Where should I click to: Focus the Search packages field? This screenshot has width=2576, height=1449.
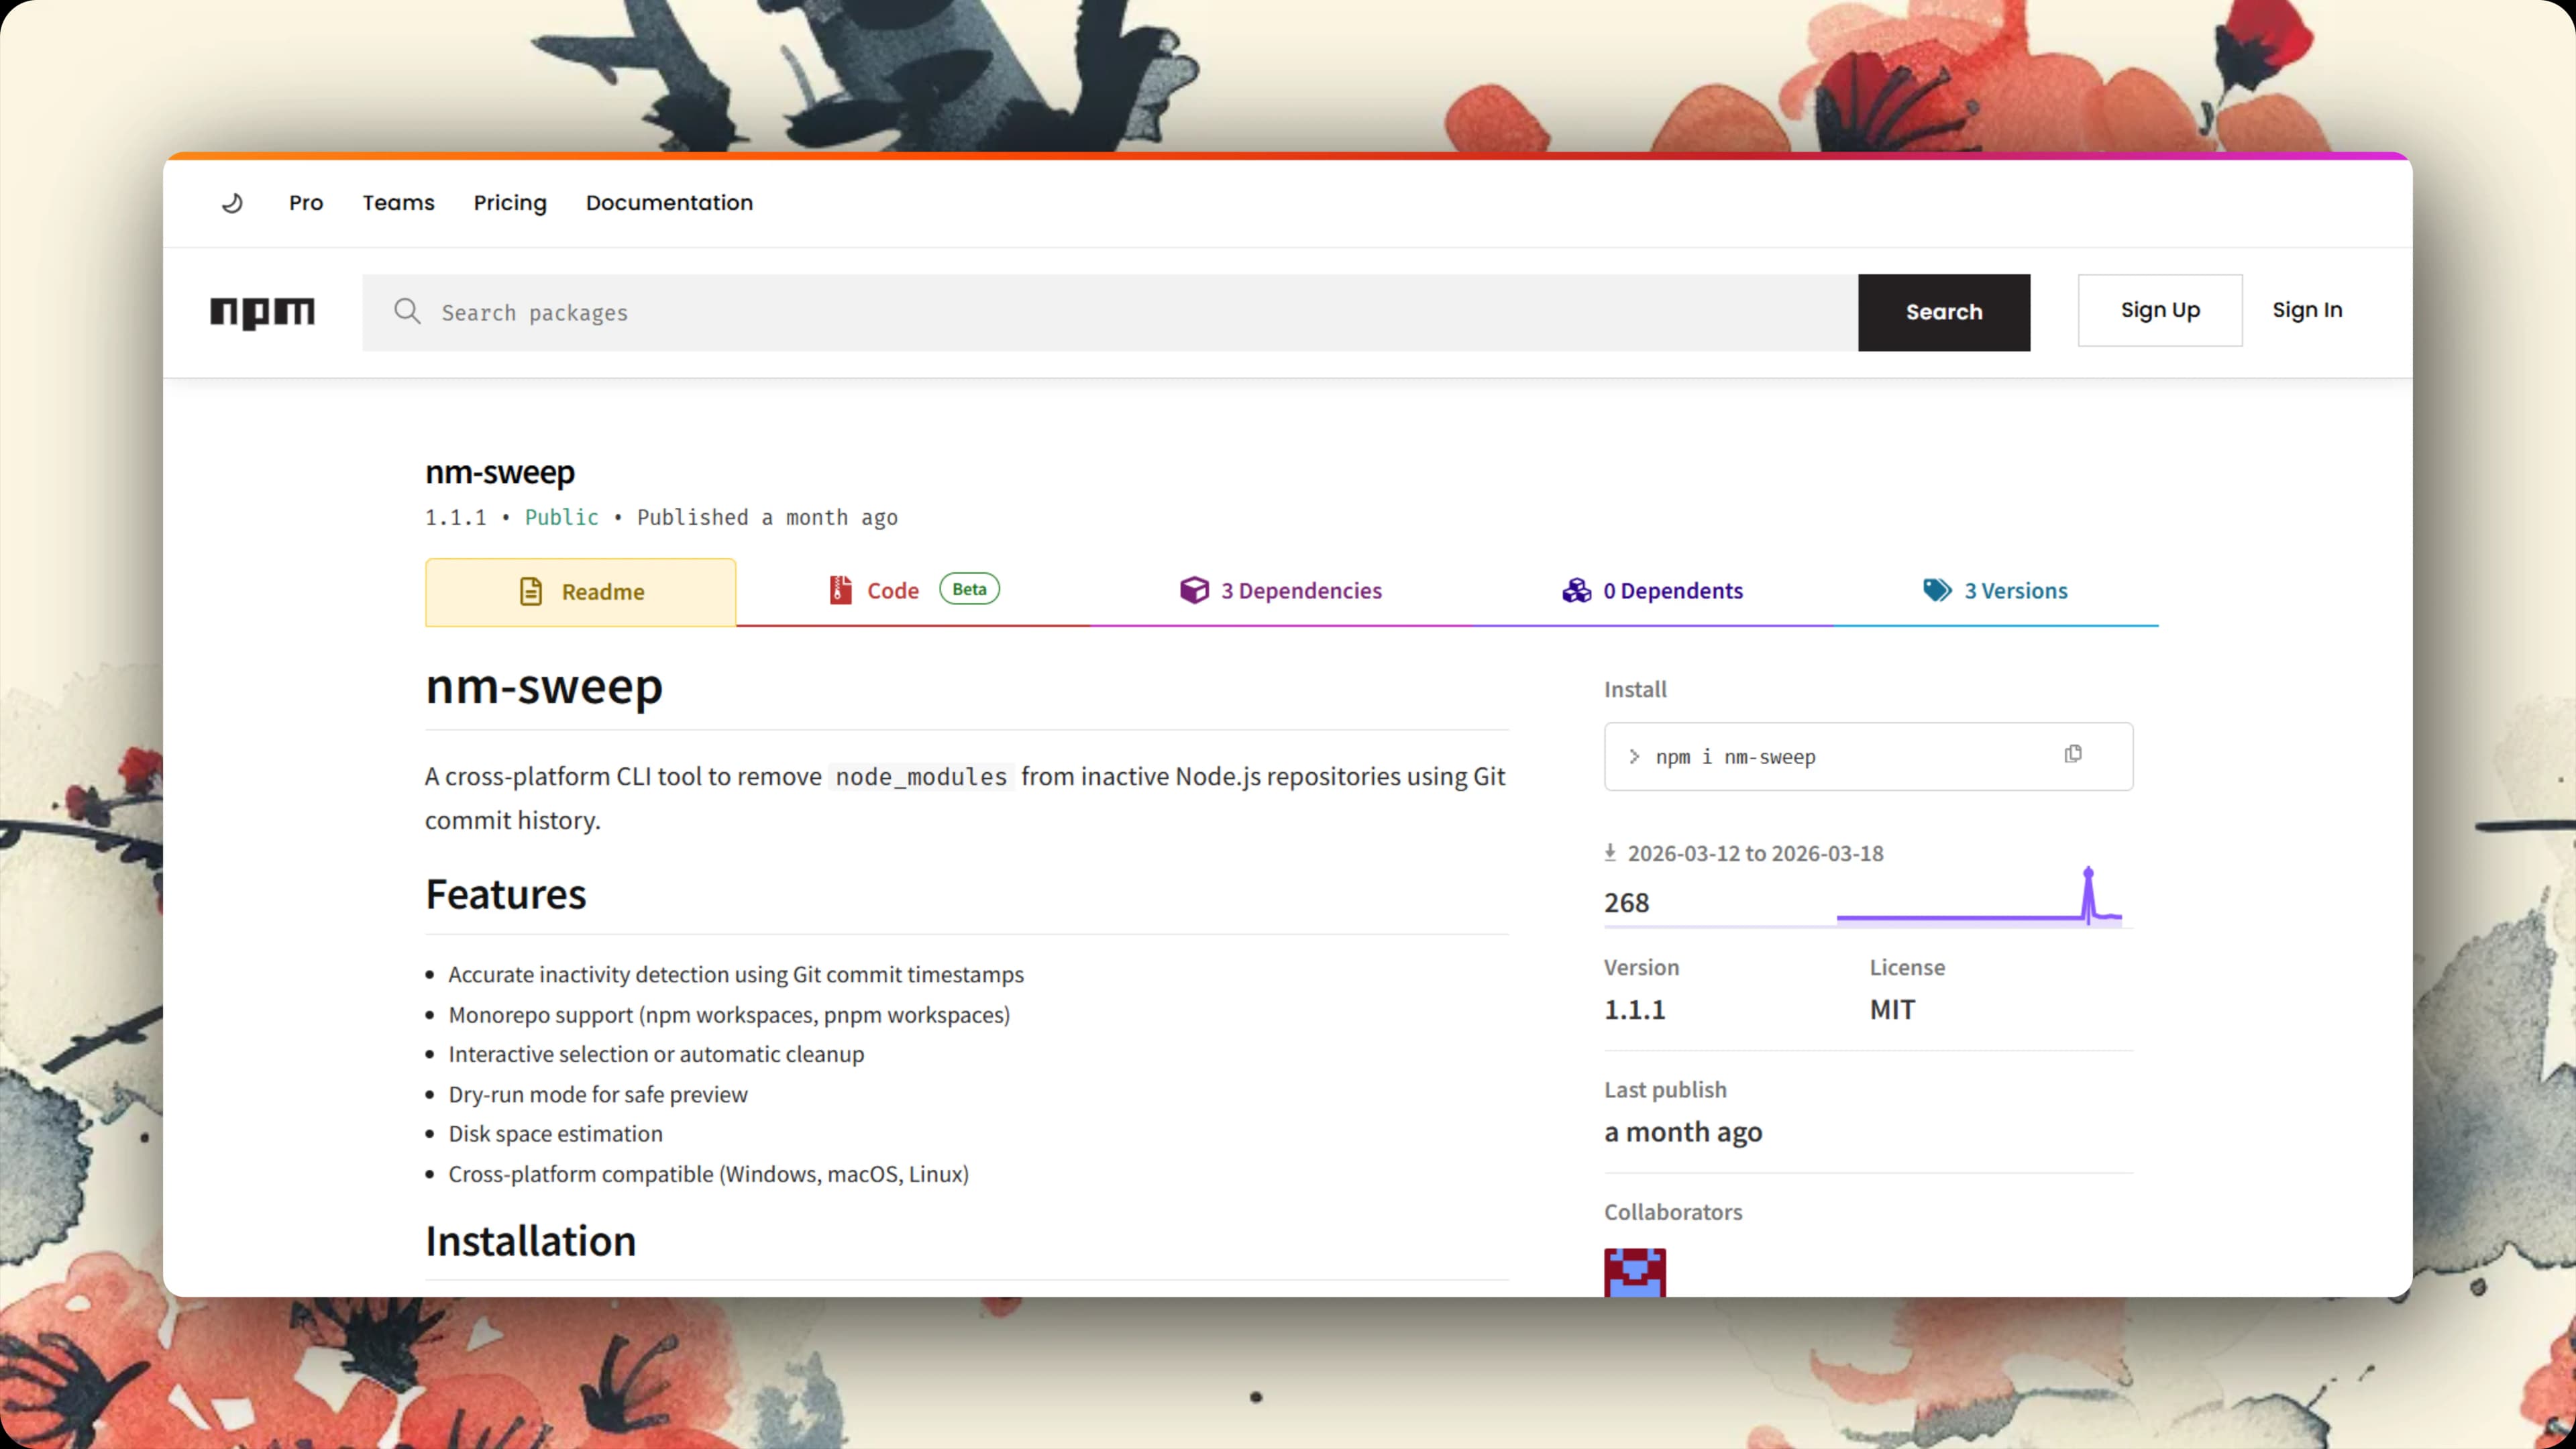tap(1110, 312)
